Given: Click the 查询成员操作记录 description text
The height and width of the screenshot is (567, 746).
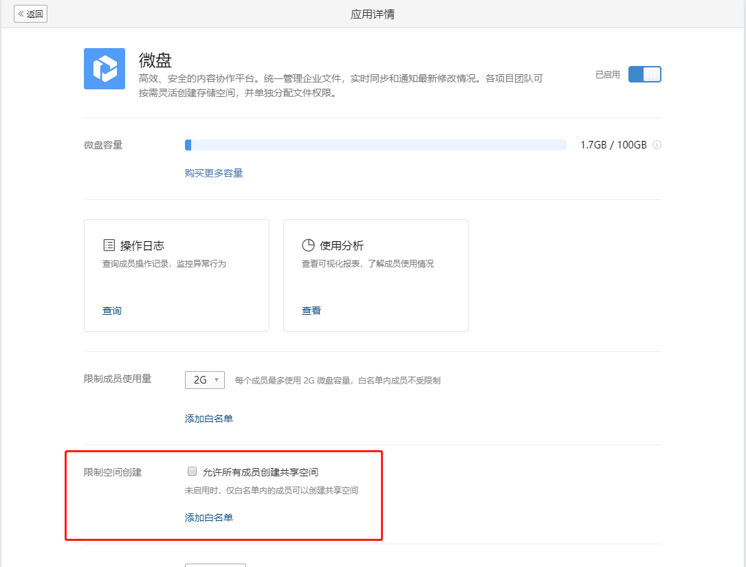Looking at the screenshot, I should point(164,264).
